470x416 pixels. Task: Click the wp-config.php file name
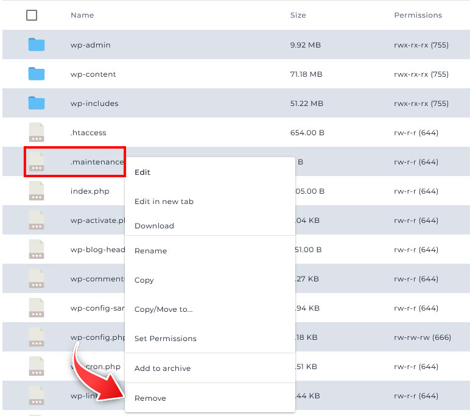click(x=98, y=337)
